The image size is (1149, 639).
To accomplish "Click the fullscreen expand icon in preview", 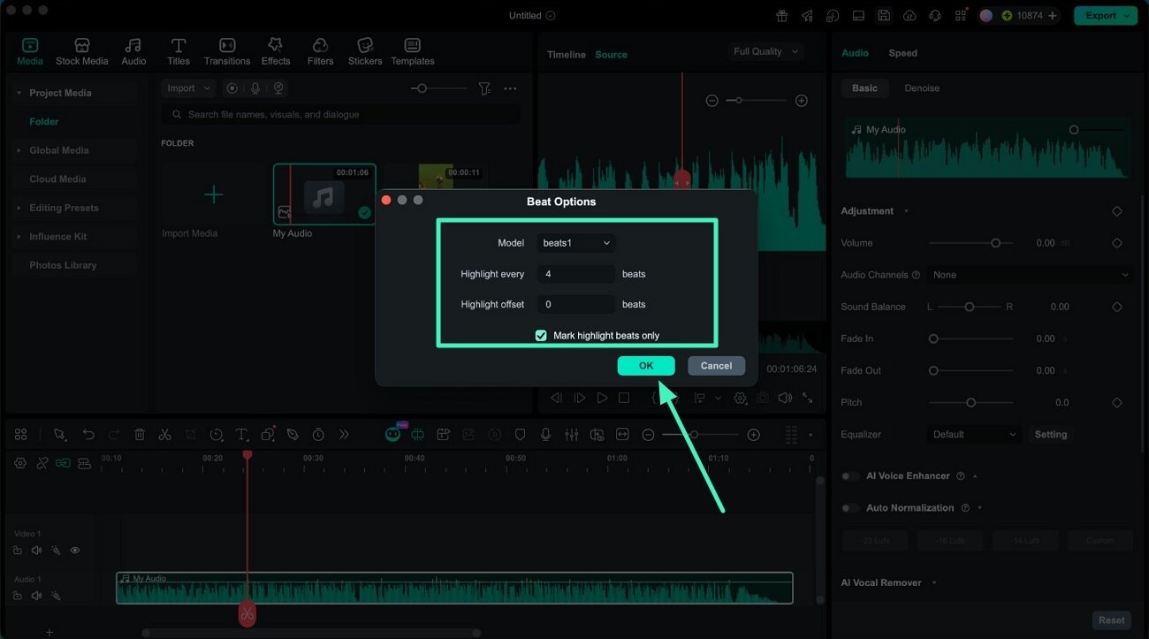I will point(807,399).
